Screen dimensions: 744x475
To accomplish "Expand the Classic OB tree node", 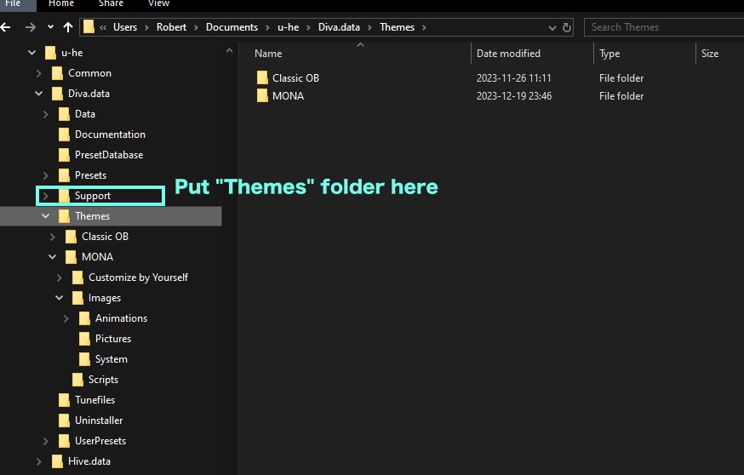I will pyautogui.click(x=52, y=237).
